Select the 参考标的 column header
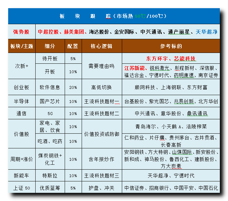228x201 pixels. point(171,46)
